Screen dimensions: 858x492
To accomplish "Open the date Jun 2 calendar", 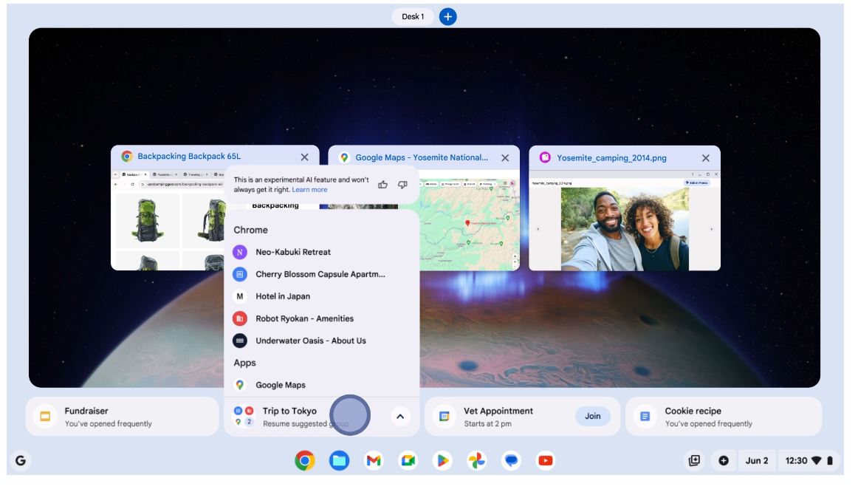I will click(756, 461).
